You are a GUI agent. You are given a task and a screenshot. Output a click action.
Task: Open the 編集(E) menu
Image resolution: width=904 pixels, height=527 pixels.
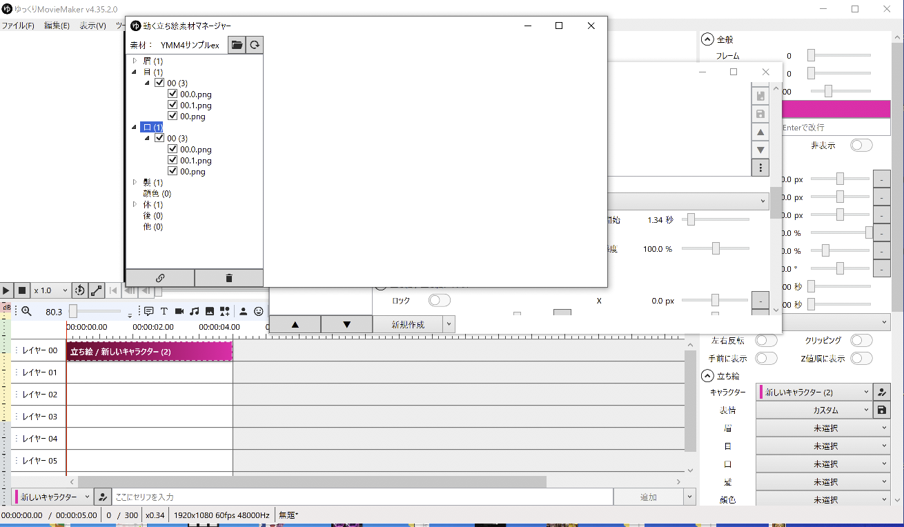[x=57, y=26]
